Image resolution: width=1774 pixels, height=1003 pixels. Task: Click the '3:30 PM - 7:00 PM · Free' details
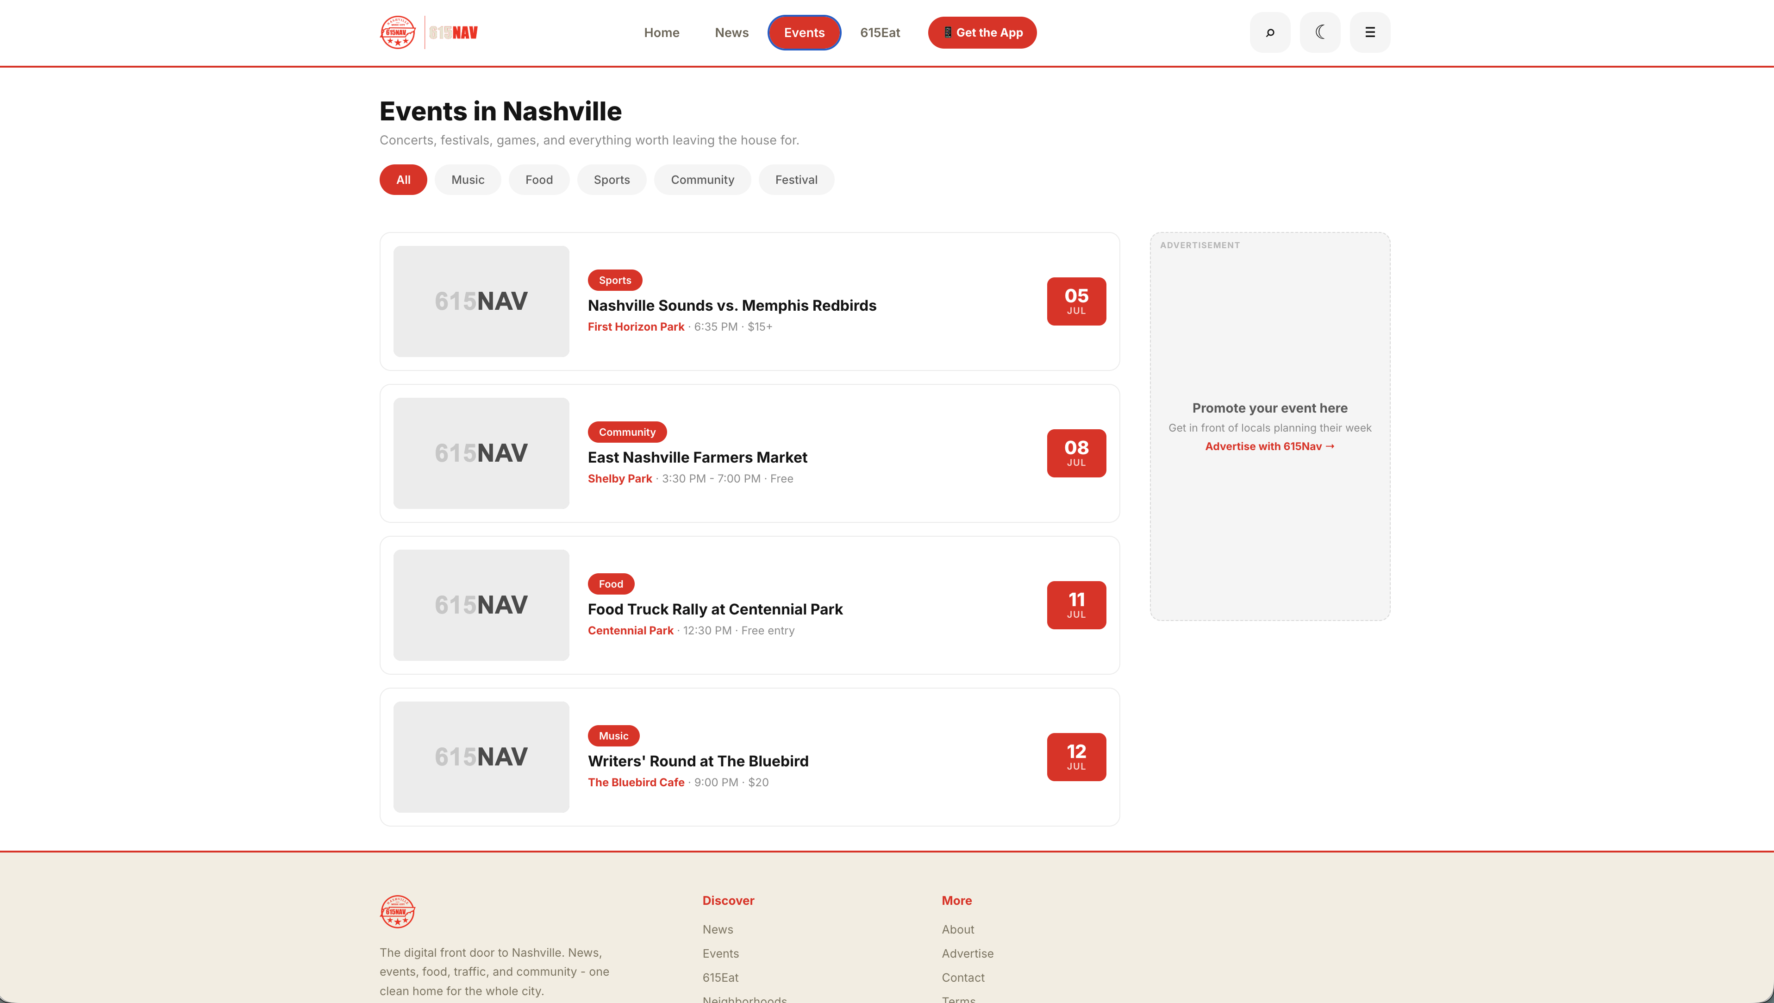pyautogui.click(x=727, y=479)
